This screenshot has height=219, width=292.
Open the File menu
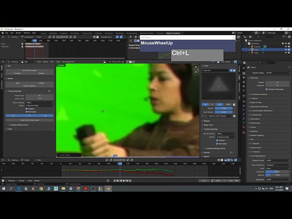(x=6, y=33)
